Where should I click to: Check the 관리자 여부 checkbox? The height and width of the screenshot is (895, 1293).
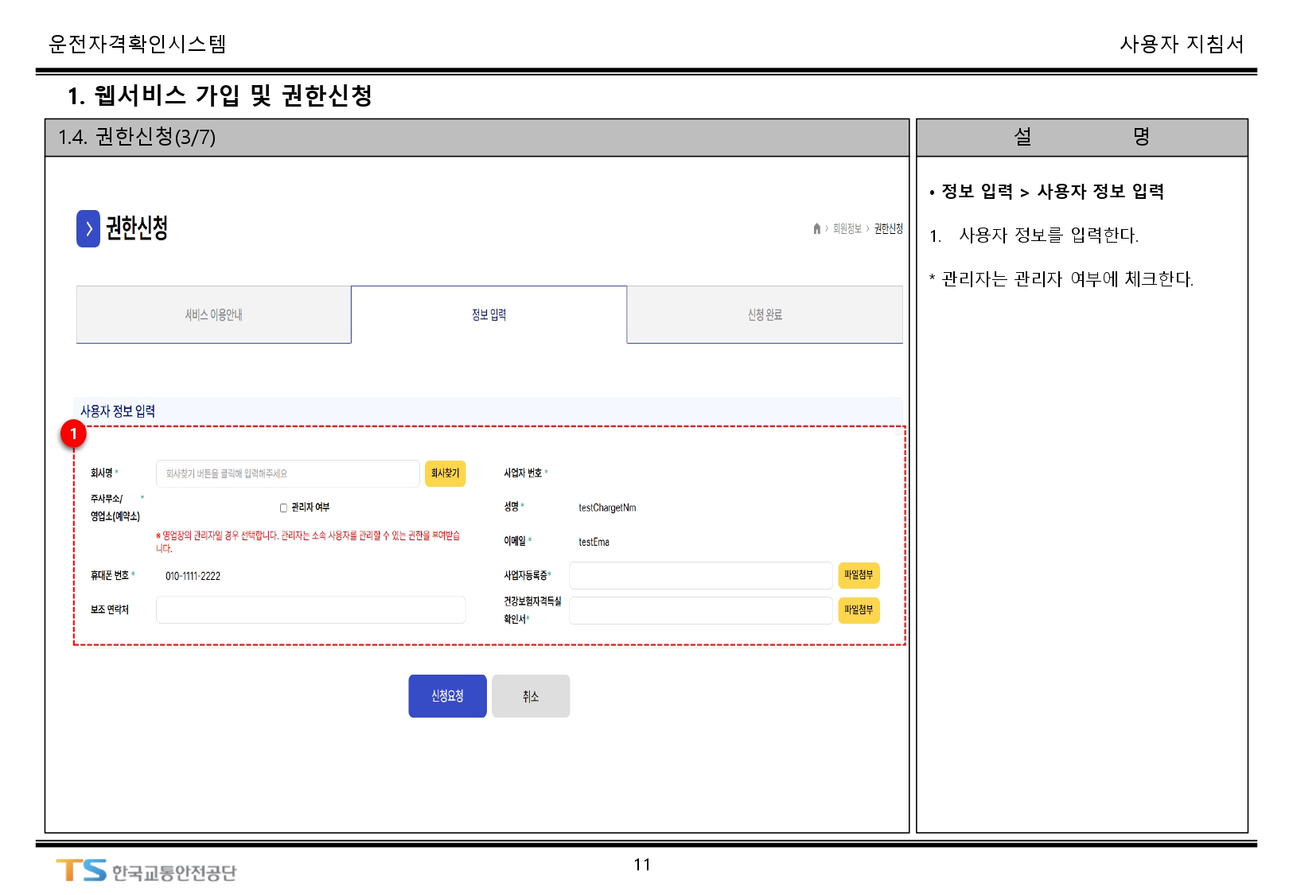point(283,508)
